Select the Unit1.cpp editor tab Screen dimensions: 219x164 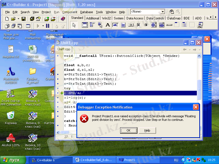(64, 49)
